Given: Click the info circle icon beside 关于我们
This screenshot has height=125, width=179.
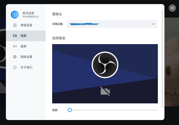Looking at the screenshot, I should click(x=15, y=67).
